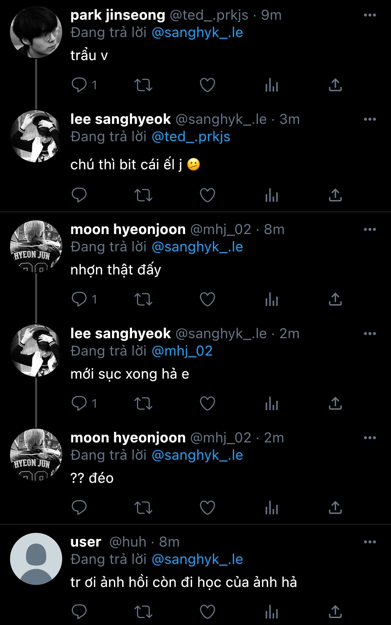The height and width of the screenshot is (625, 391).
Task: Open default avatar of user @huh
Action: pyautogui.click(x=36, y=559)
